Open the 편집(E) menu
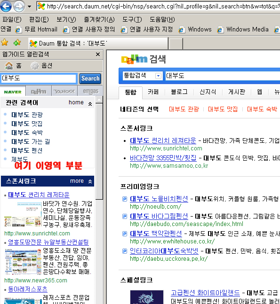 (39, 20)
